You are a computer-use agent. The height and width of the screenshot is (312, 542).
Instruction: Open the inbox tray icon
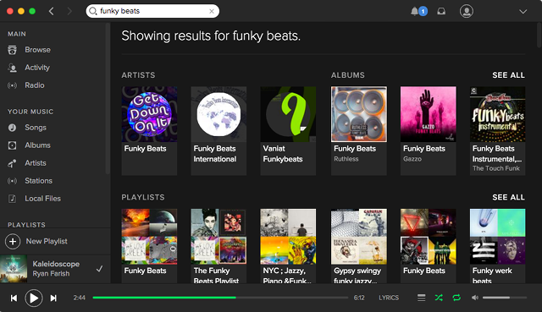(441, 11)
